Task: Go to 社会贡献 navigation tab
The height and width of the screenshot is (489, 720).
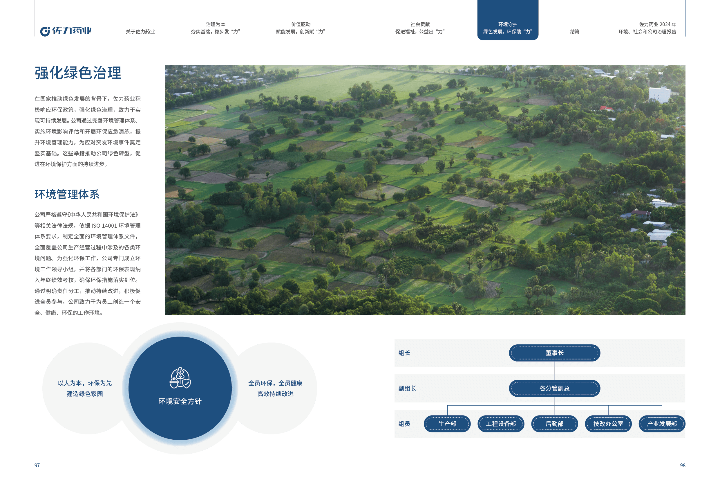Action: pyautogui.click(x=420, y=28)
